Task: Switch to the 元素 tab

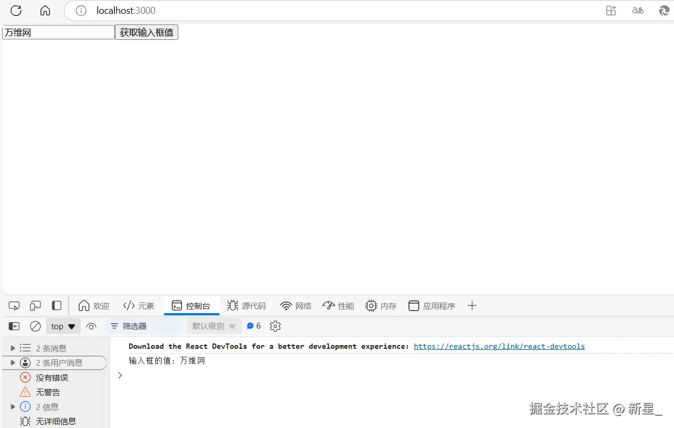Action: (138, 306)
